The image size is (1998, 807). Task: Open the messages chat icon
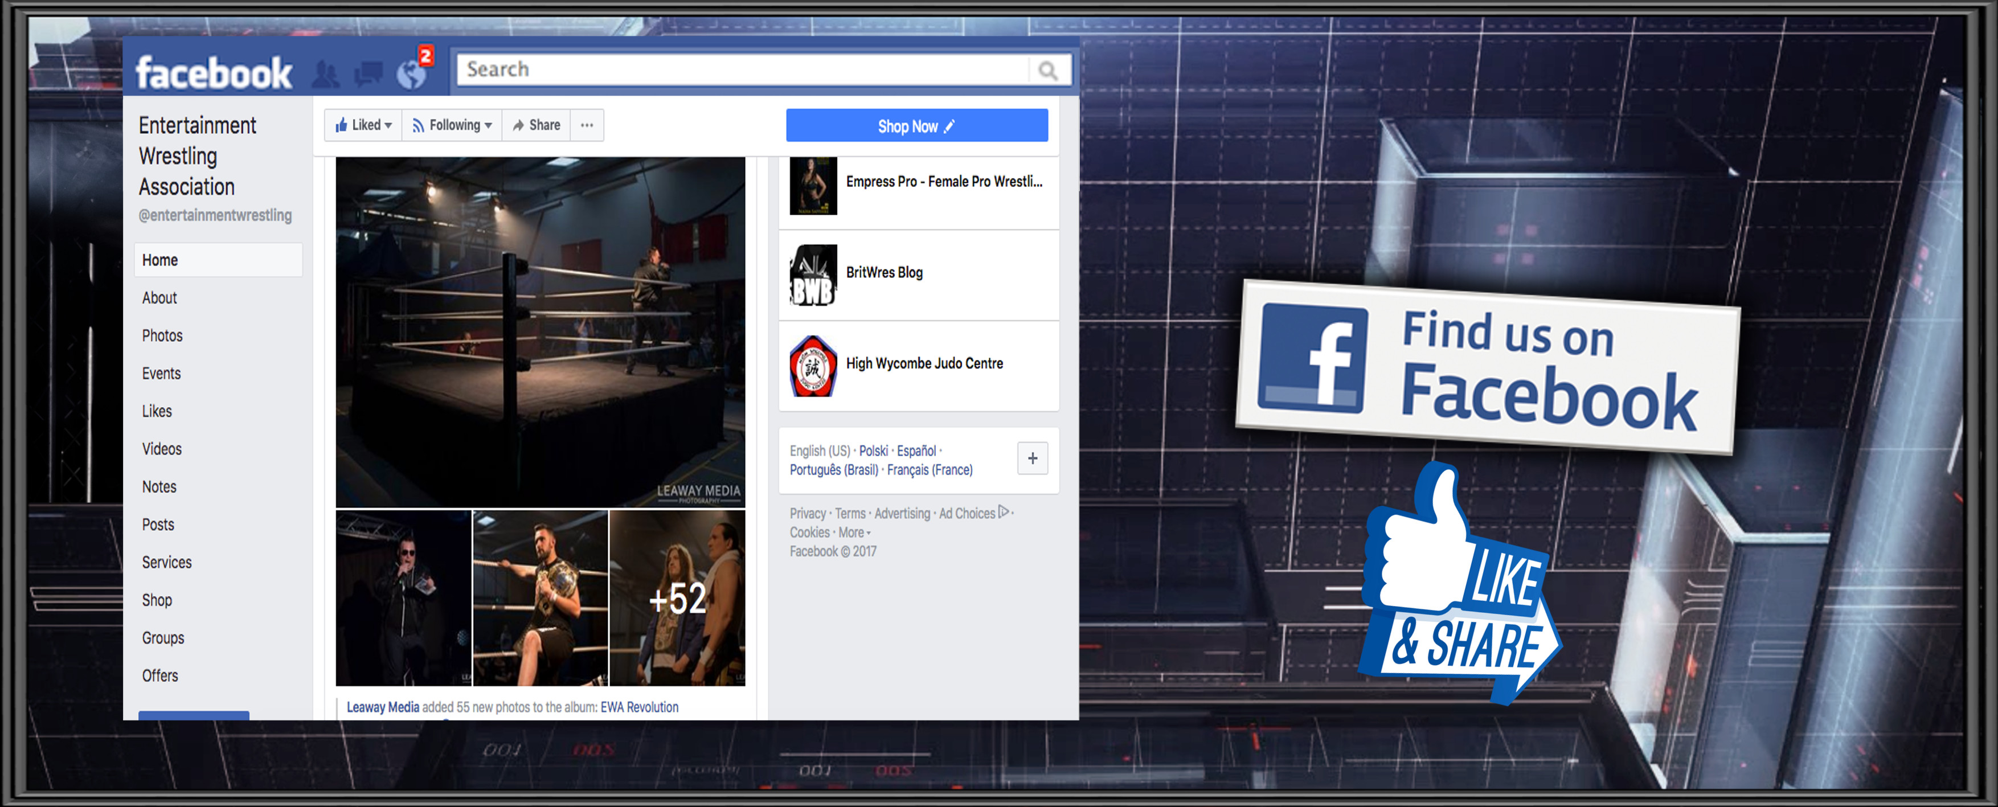369,75
